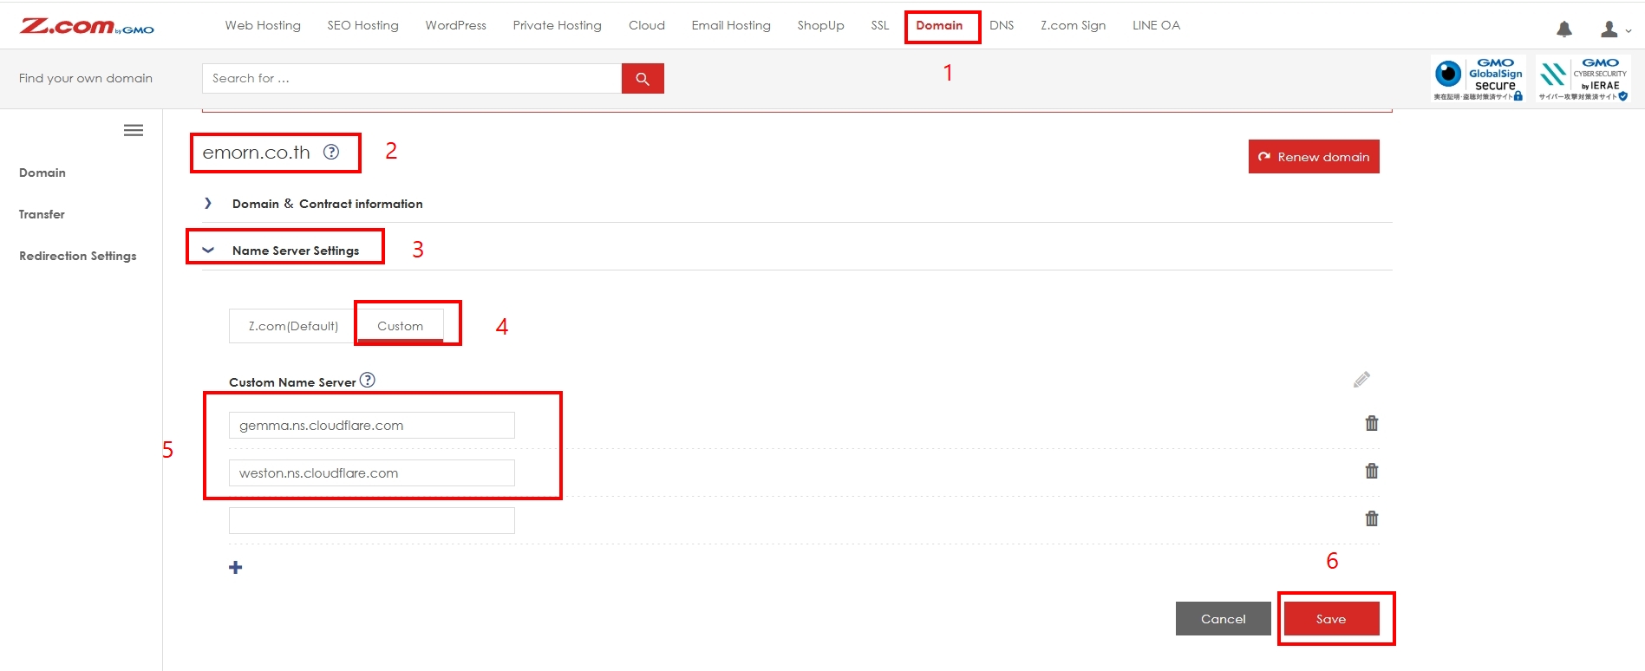Screen dimensions: 1645x671
Task: Delete the empty third name server row
Action: (x=1372, y=518)
